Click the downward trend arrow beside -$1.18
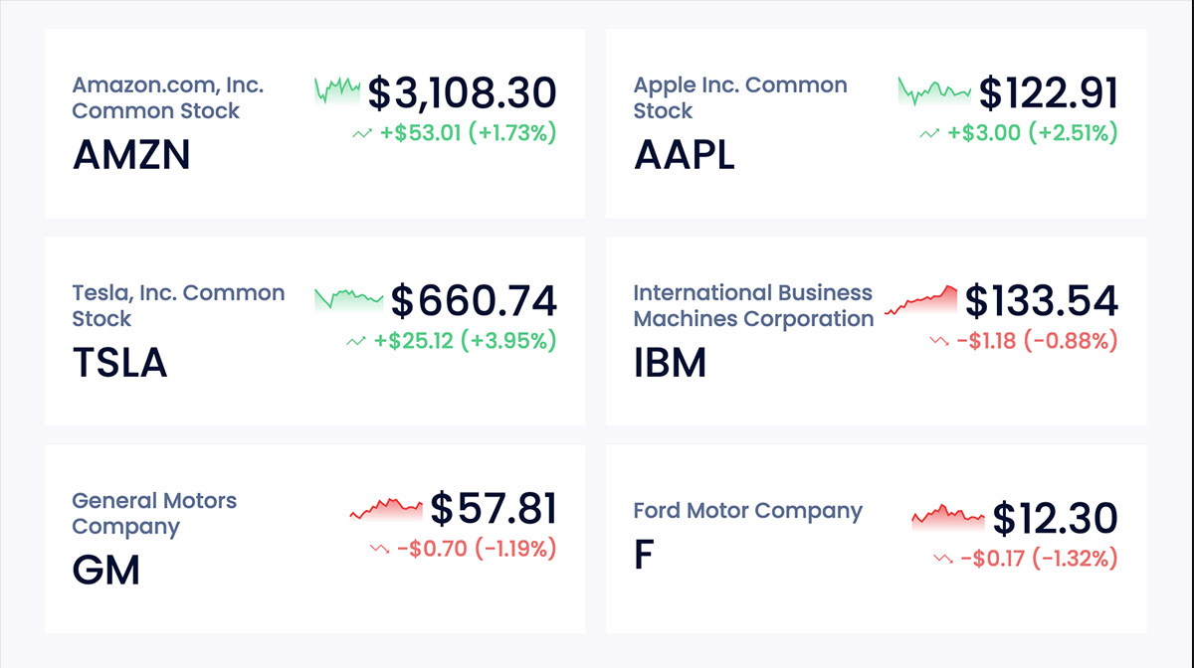Image resolution: width=1194 pixels, height=668 pixels. click(x=937, y=341)
